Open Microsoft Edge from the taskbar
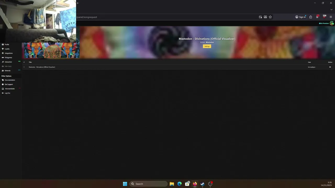Image resolution: width=335 pixels, height=188 pixels. [180, 184]
